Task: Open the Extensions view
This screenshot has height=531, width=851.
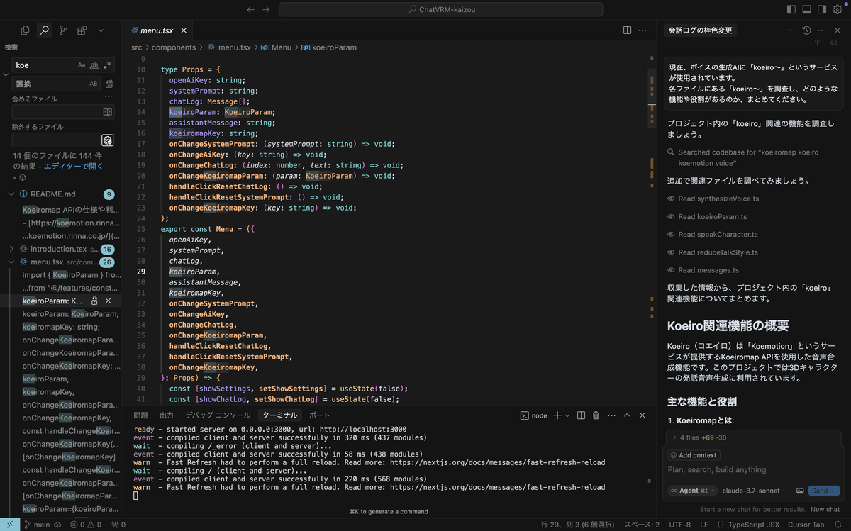Action: [82, 29]
